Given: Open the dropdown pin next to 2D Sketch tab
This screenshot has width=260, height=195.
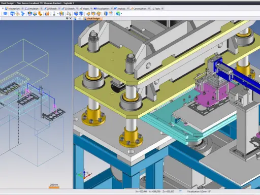Looking at the screenshot, I should coord(59,9).
